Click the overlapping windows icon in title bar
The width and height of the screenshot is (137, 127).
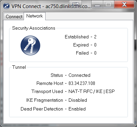76,4
